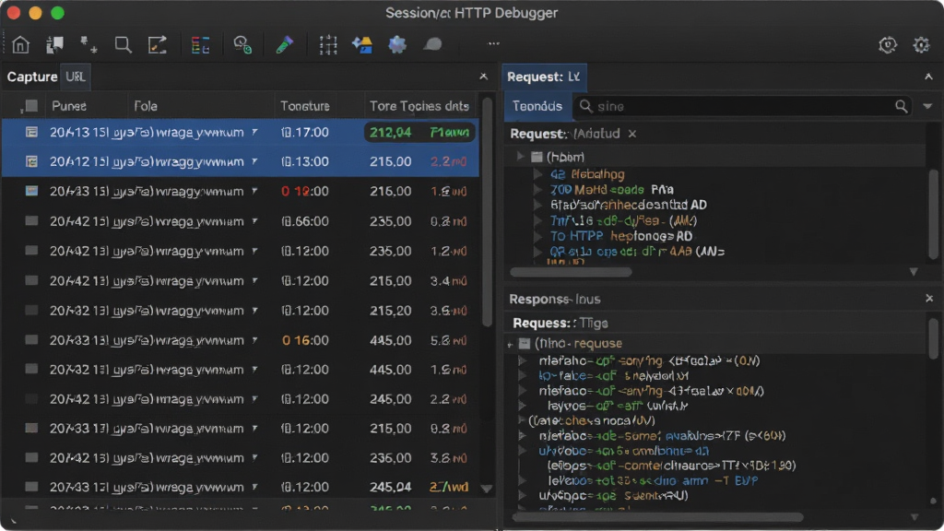Screen dimensions: 944x531
Task: Select the '245,00' cell in the list
Action: tap(390, 398)
